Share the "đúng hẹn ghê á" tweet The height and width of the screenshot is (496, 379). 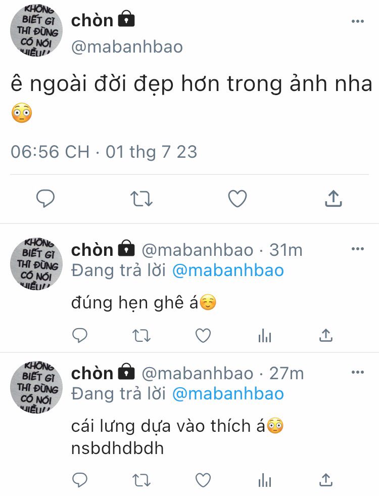[325, 335]
